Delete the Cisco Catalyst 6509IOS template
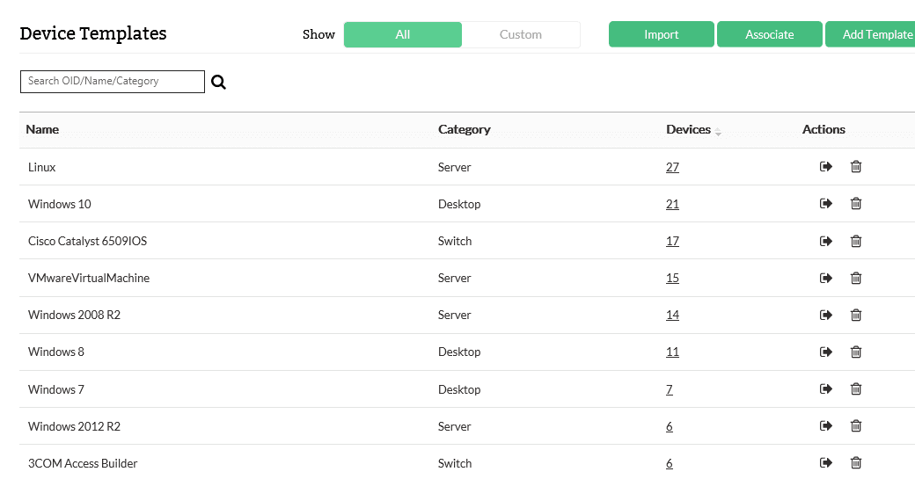The image size is (915, 479). pos(855,241)
